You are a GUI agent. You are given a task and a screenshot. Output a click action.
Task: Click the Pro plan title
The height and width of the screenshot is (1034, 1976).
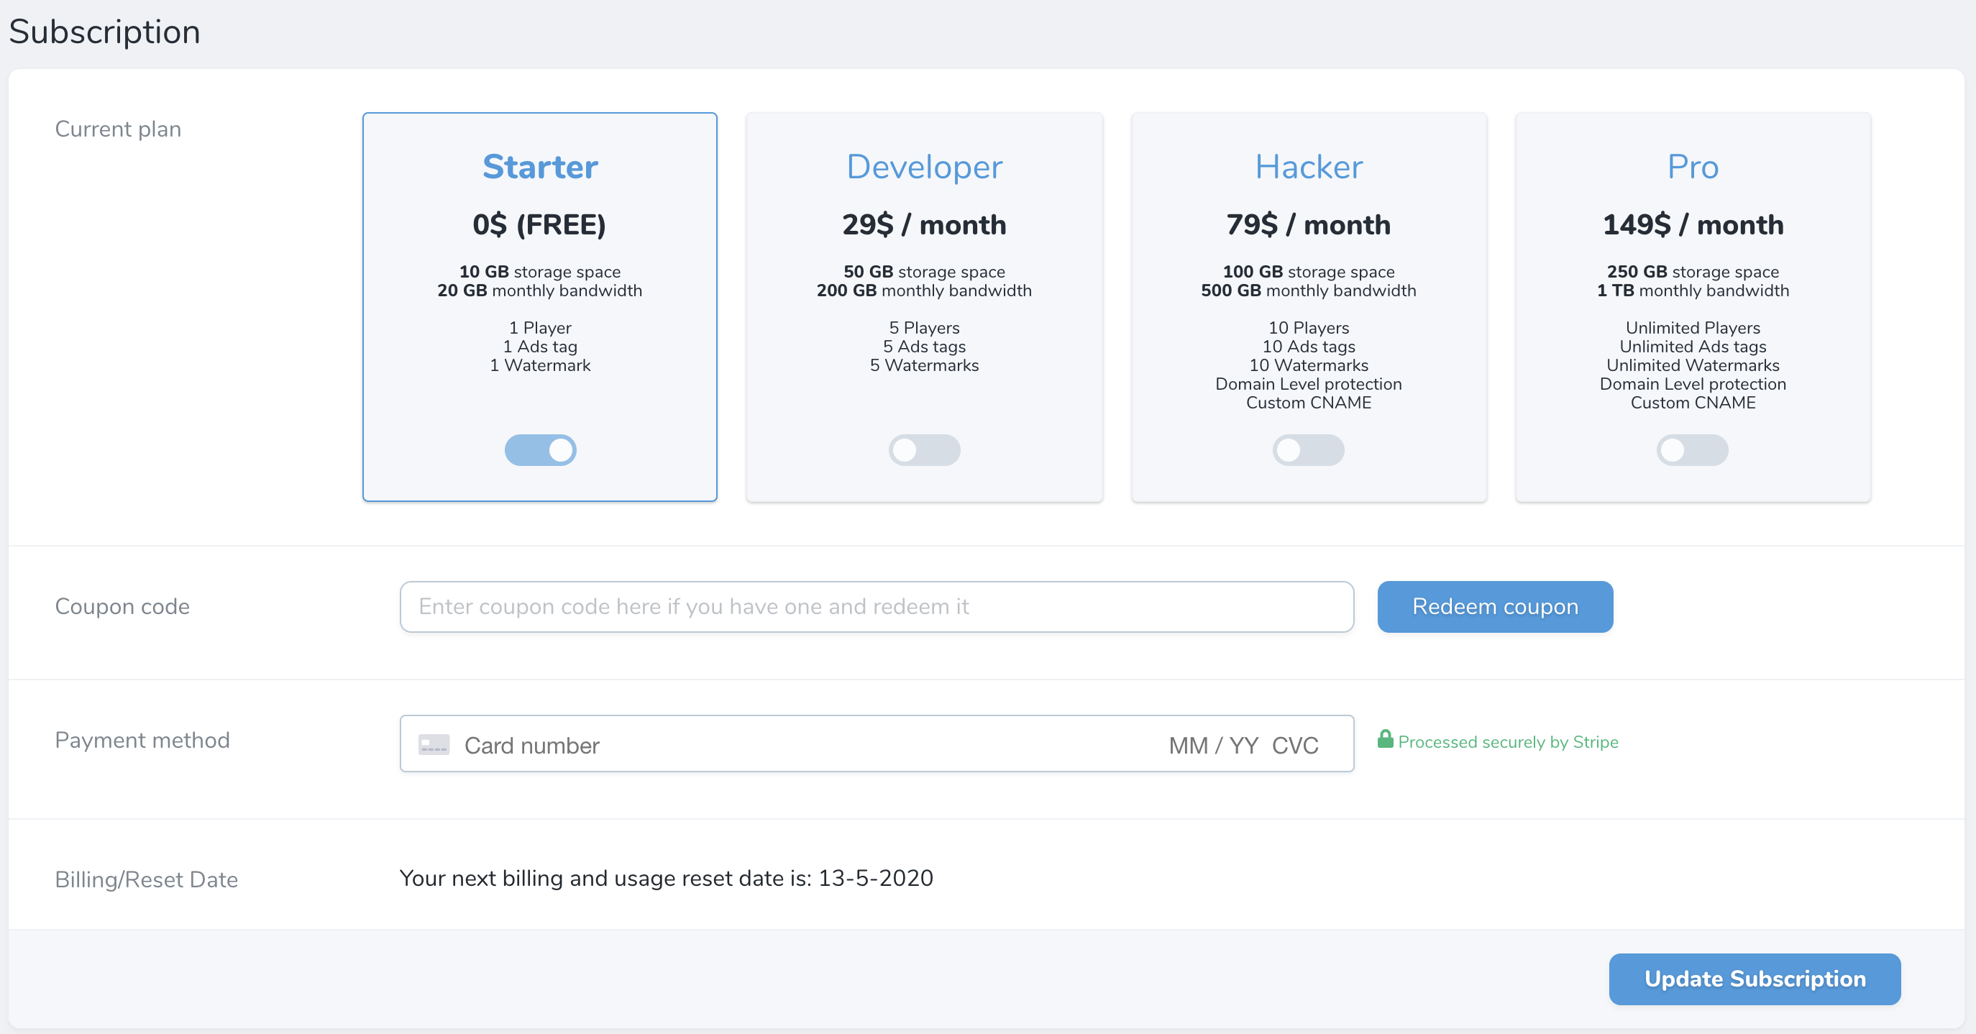1693,166
